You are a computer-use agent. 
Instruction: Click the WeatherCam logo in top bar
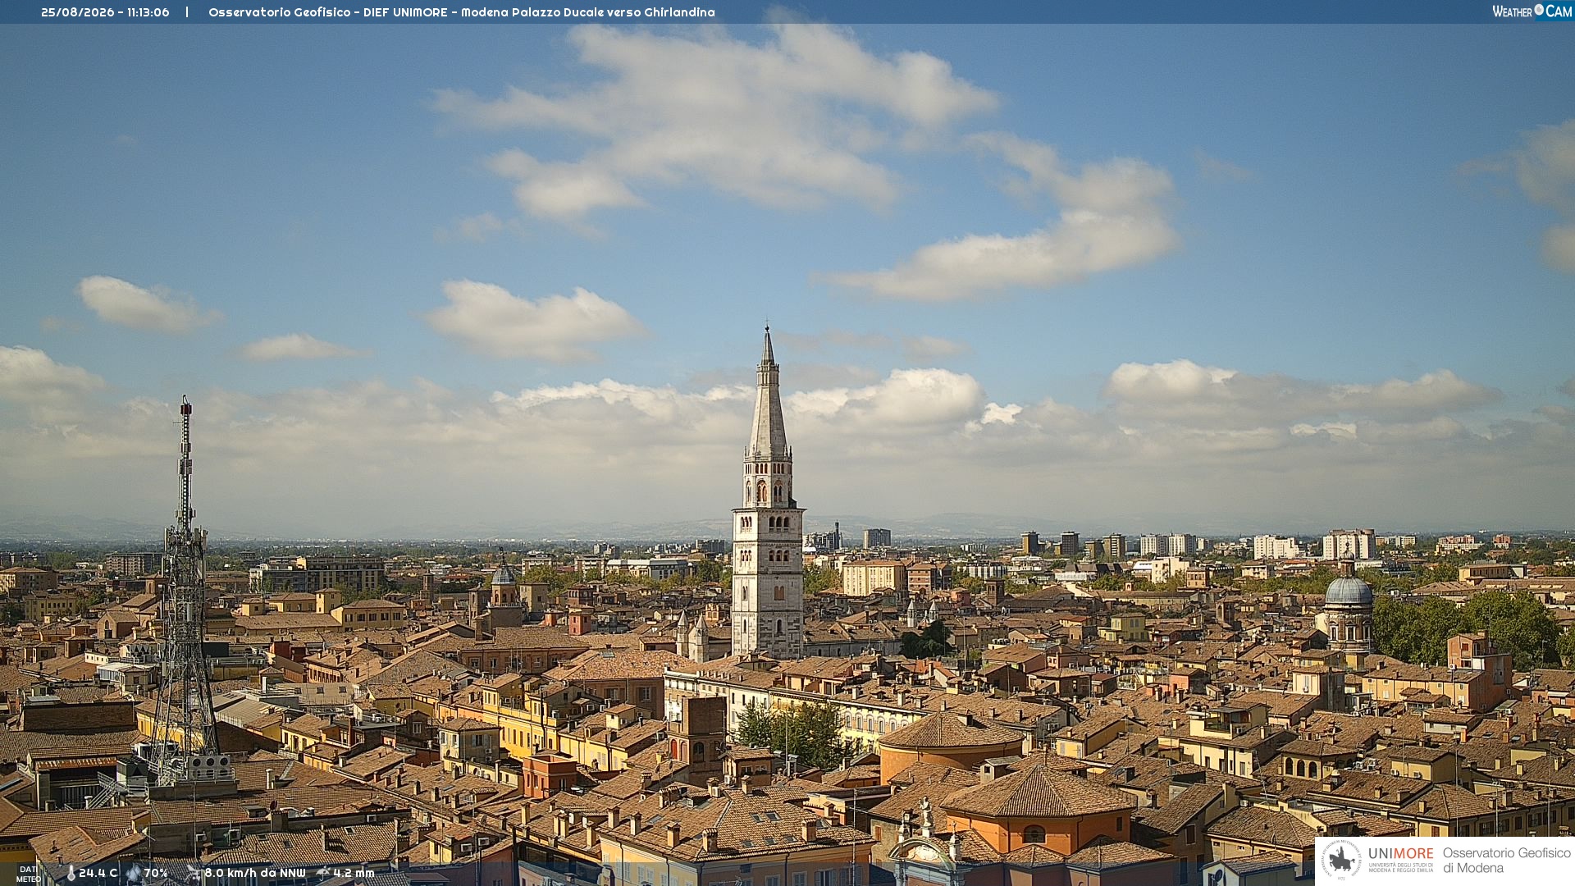click(x=1532, y=11)
